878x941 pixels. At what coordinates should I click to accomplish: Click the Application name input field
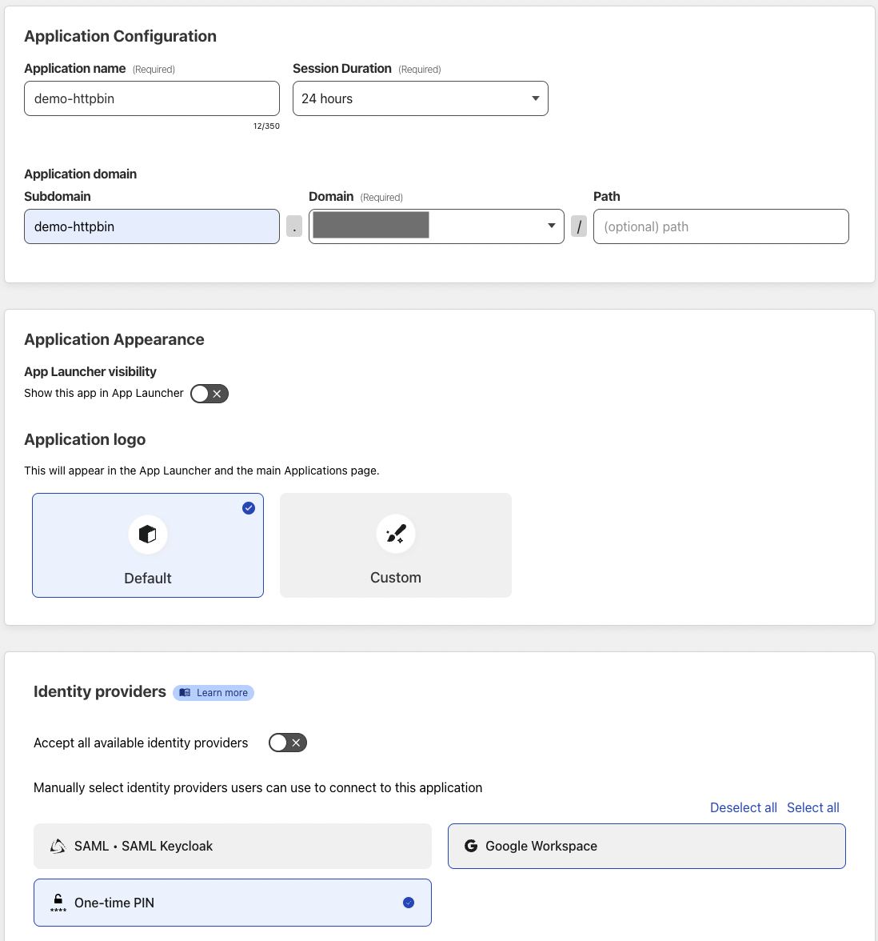[x=152, y=98]
